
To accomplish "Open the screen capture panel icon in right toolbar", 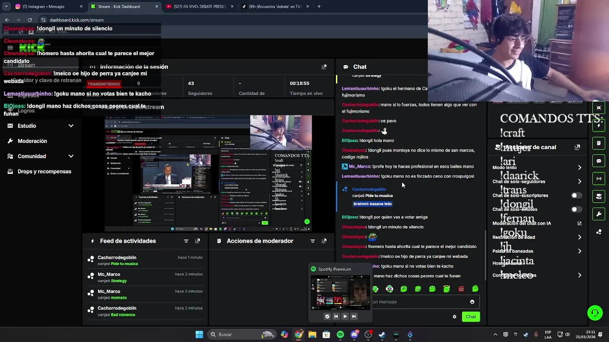I will pyautogui.click(x=599, y=108).
